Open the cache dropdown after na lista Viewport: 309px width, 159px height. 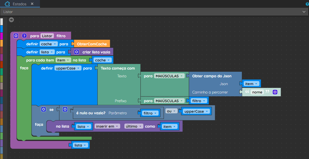point(102,60)
